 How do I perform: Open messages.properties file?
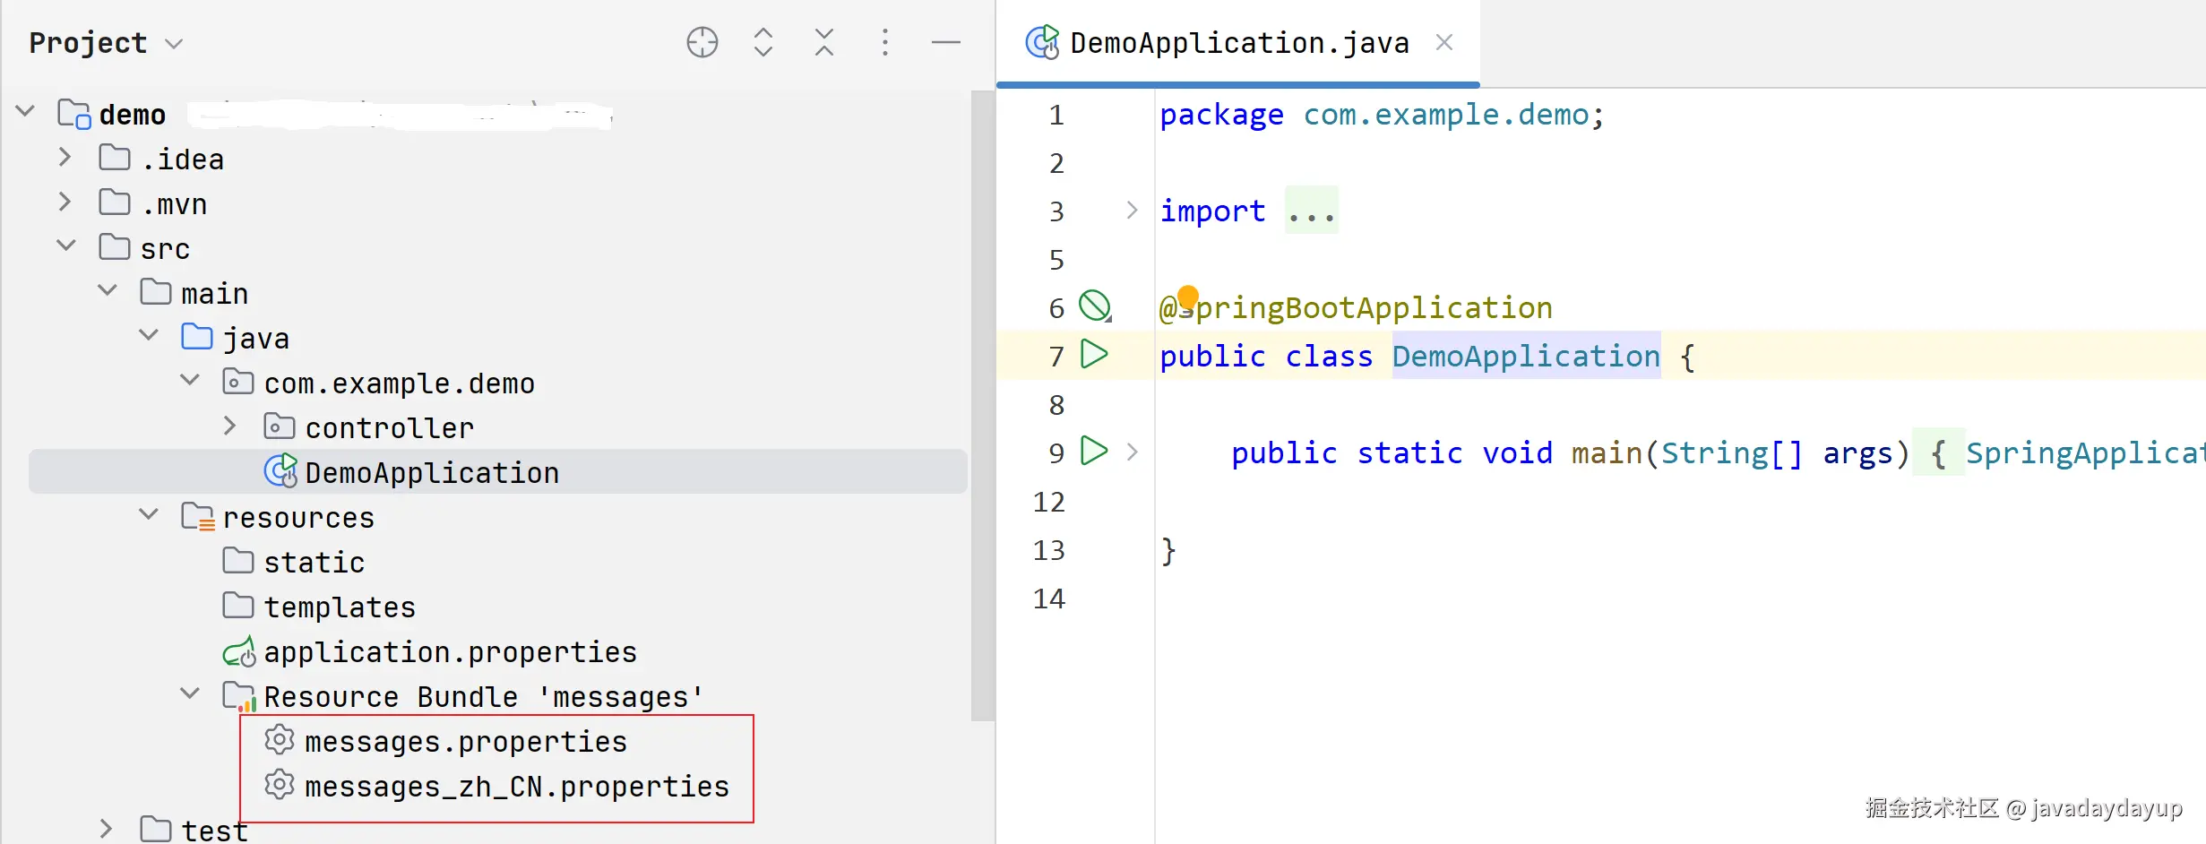[x=466, y=742]
